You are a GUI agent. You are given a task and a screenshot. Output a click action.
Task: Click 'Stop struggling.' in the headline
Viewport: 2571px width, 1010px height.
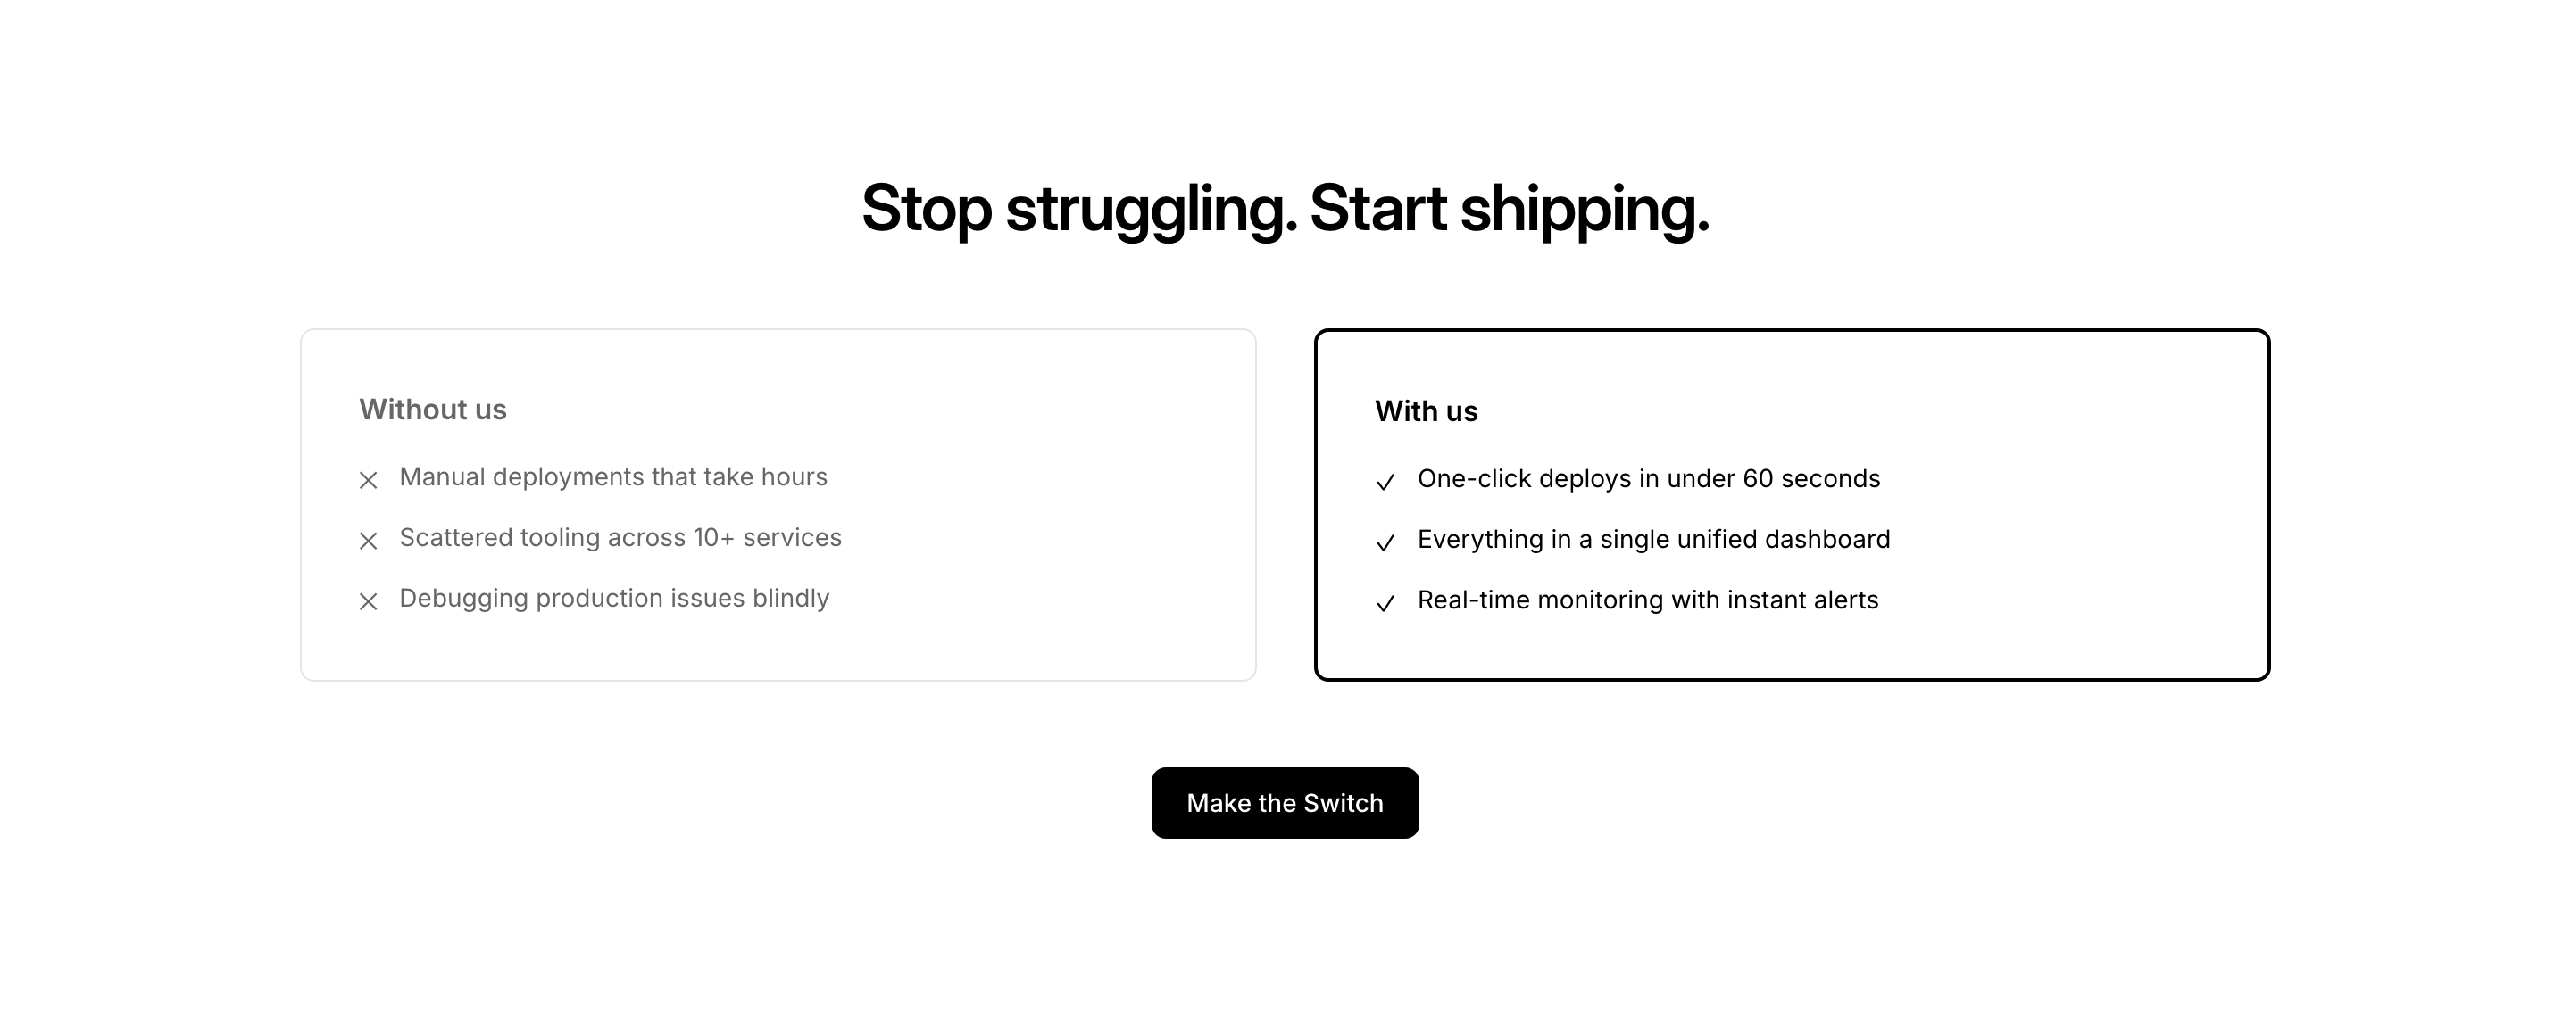[x=1079, y=210]
